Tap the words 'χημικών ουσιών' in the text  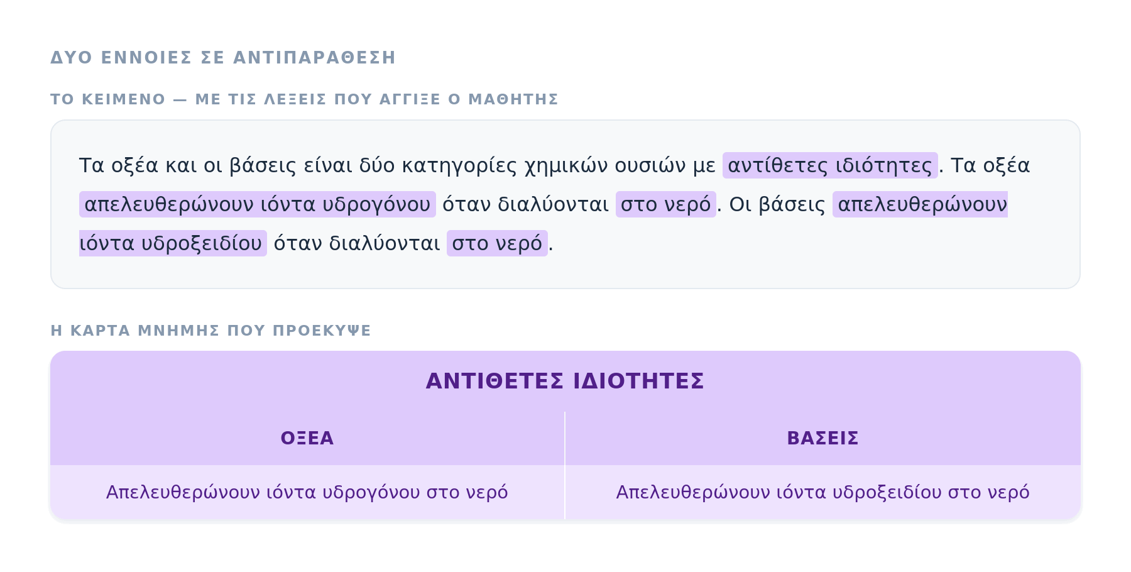605,165
